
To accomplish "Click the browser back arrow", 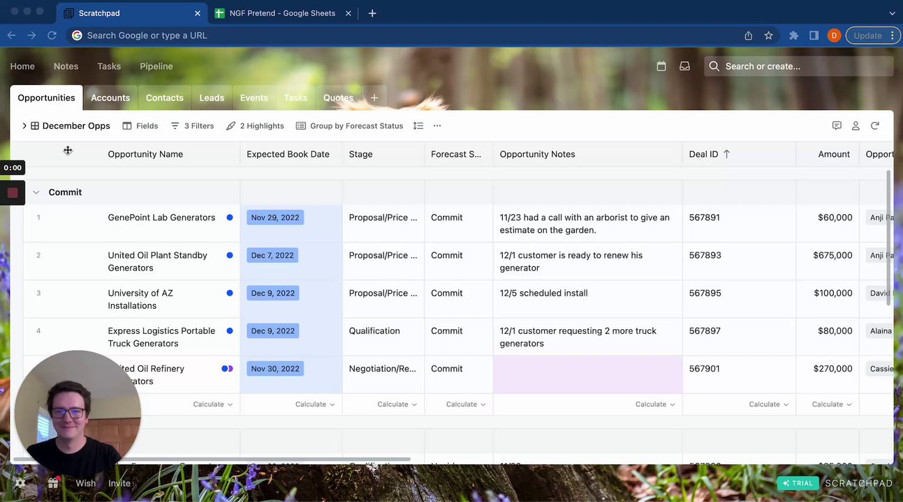I will click(11, 36).
